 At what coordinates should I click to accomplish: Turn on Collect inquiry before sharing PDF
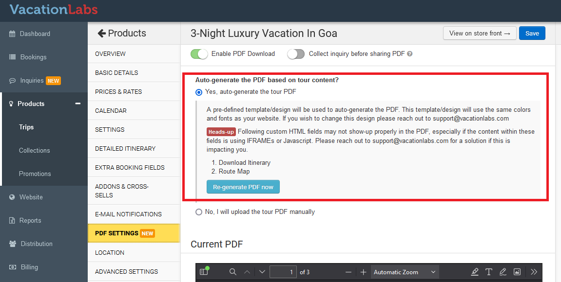296,54
